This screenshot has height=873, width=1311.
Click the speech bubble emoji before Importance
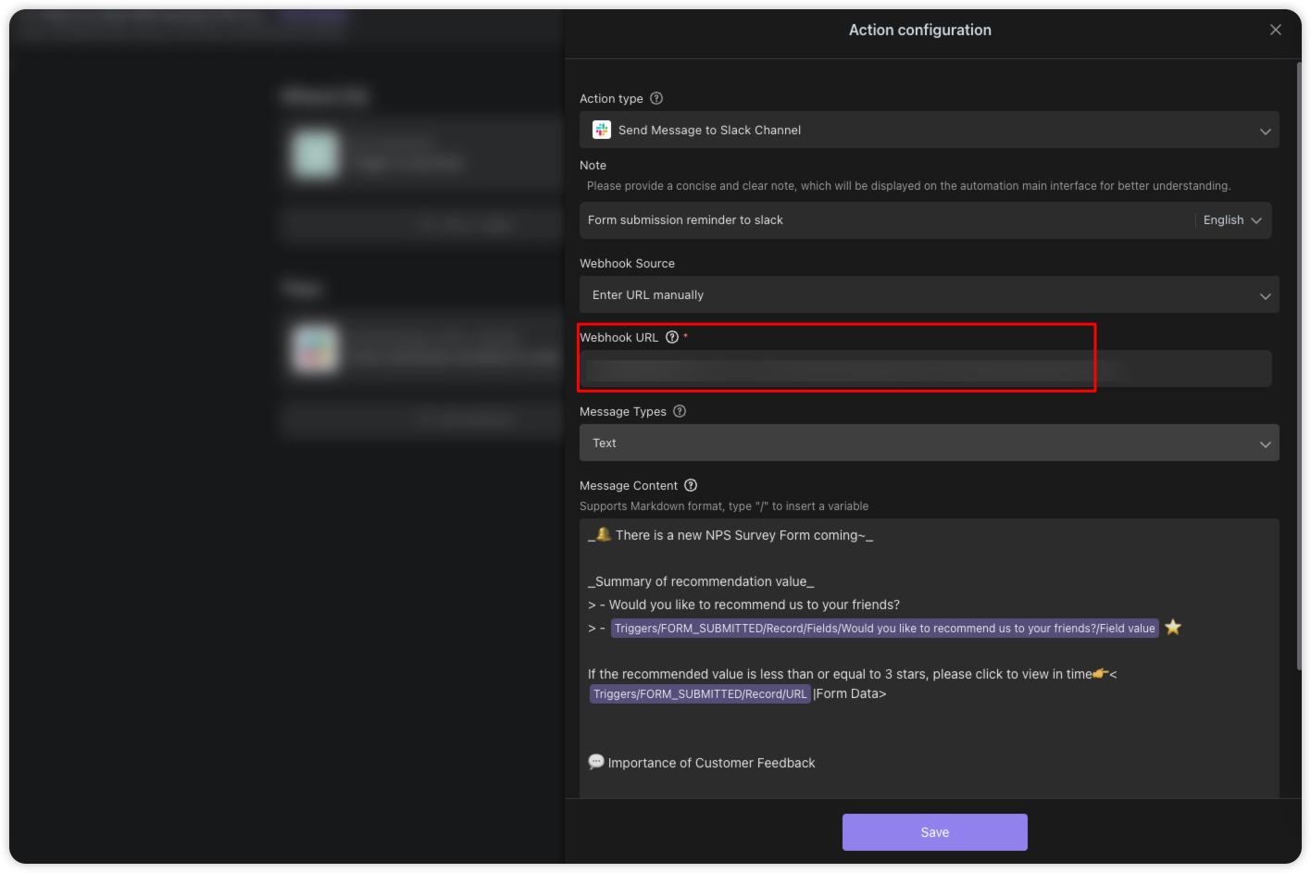point(596,762)
